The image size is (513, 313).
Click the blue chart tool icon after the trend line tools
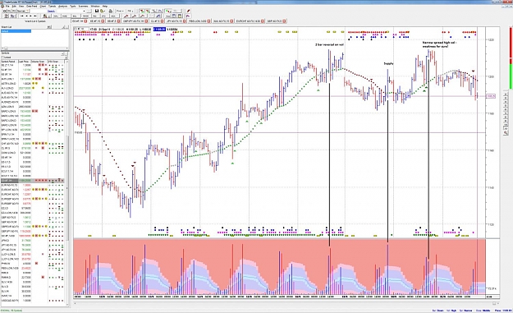[x=158, y=16]
